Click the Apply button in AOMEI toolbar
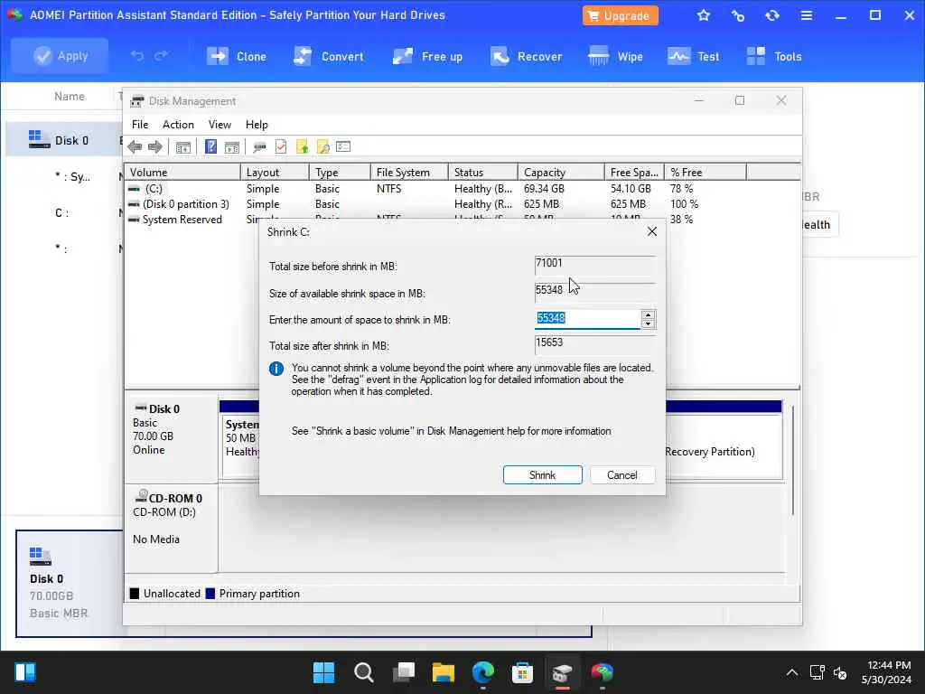Screen dimensions: 925x694 click(60, 56)
